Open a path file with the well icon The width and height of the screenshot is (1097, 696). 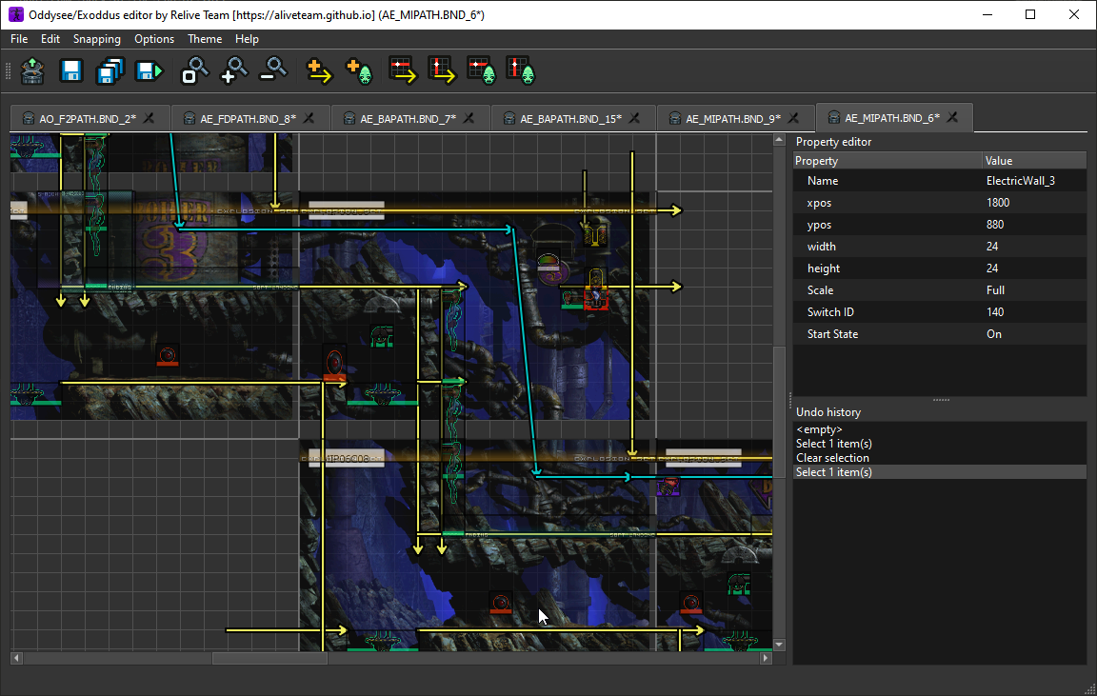point(32,70)
